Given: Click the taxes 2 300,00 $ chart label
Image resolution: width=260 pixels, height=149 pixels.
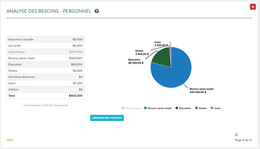Looking at the screenshot, I should [x=161, y=44].
